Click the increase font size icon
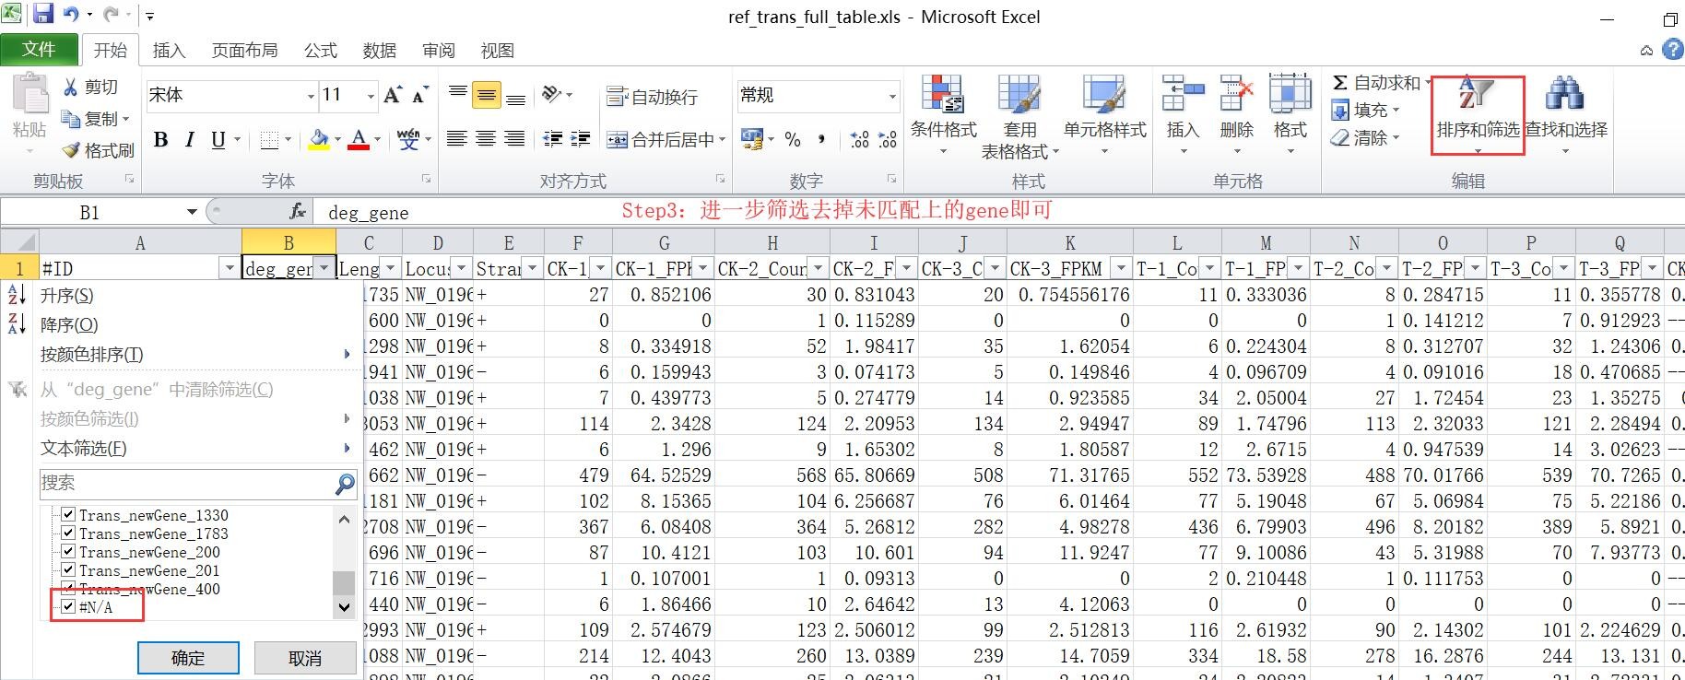 point(393,95)
